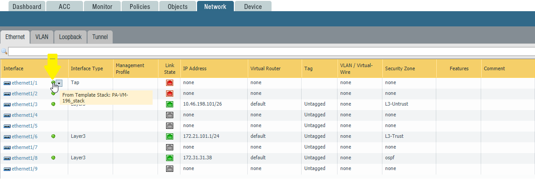The image size is (535, 179).
Task: Click the search magnifier icon above the table
Action: tap(4, 51)
